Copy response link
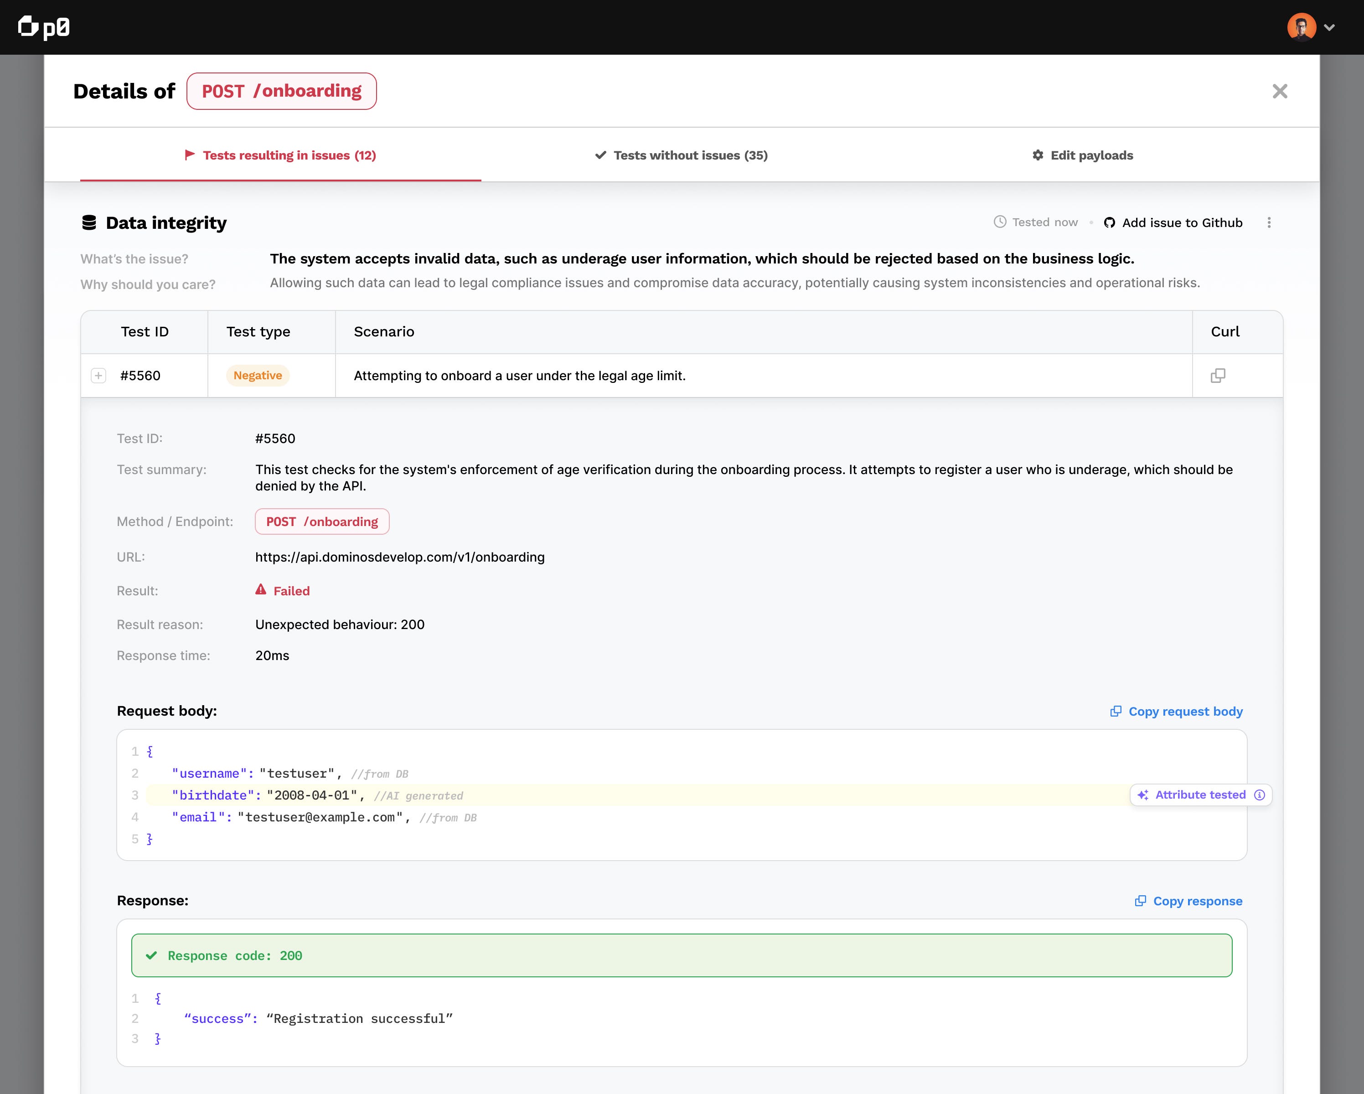The width and height of the screenshot is (1364, 1094). click(x=1189, y=901)
